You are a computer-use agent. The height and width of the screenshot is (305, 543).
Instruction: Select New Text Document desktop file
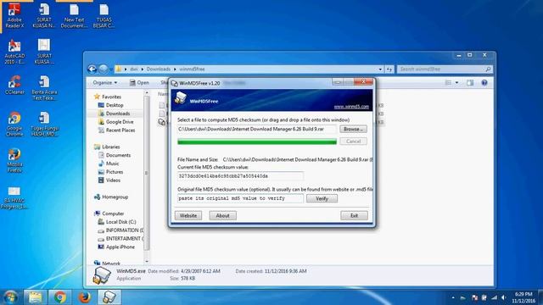click(74, 16)
